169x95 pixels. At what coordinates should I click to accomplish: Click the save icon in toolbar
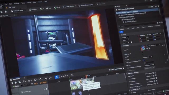(x=1, y=12)
